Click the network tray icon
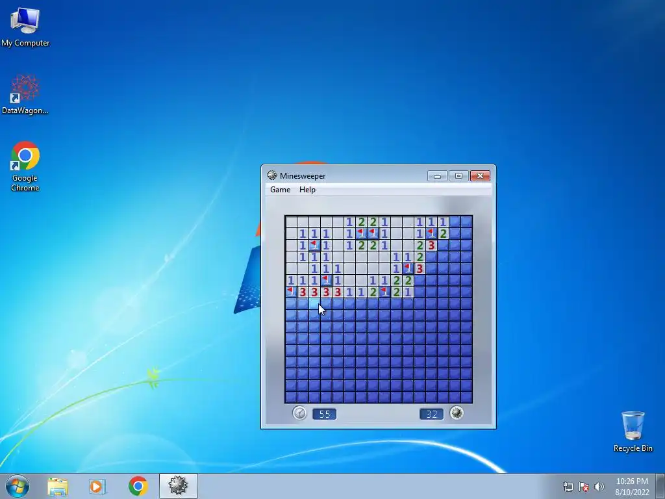665x499 pixels. coord(568,487)
